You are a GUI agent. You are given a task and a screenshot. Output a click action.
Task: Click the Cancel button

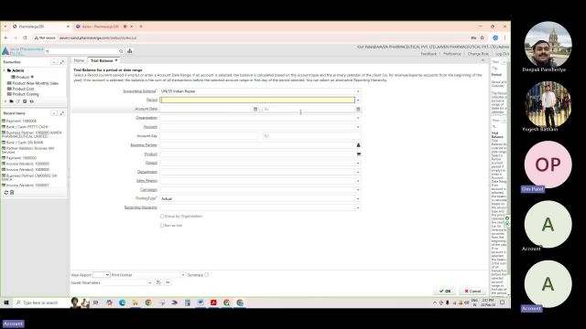tap(472, 291)
